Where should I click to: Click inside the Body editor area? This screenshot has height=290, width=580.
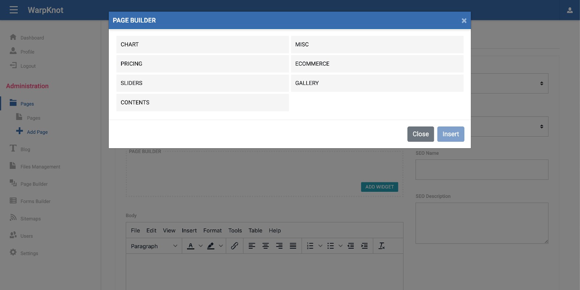(265, 272)
